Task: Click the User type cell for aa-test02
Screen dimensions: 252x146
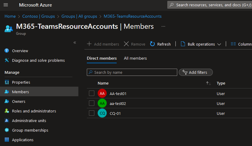Action: (221, 104)
